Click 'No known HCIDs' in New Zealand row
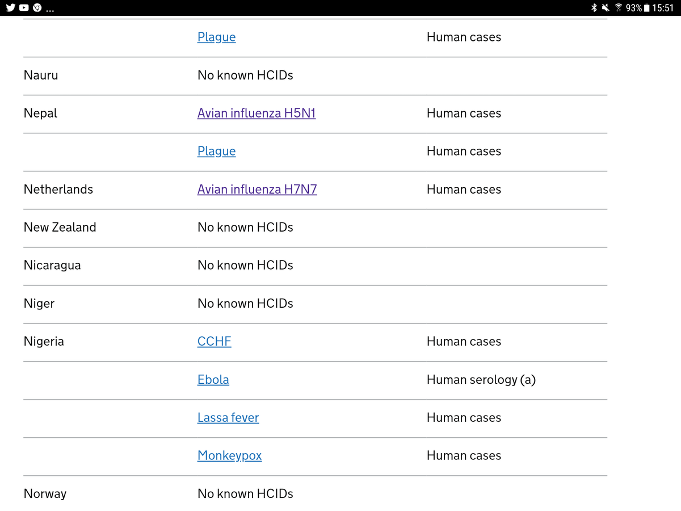 (245, 227)
